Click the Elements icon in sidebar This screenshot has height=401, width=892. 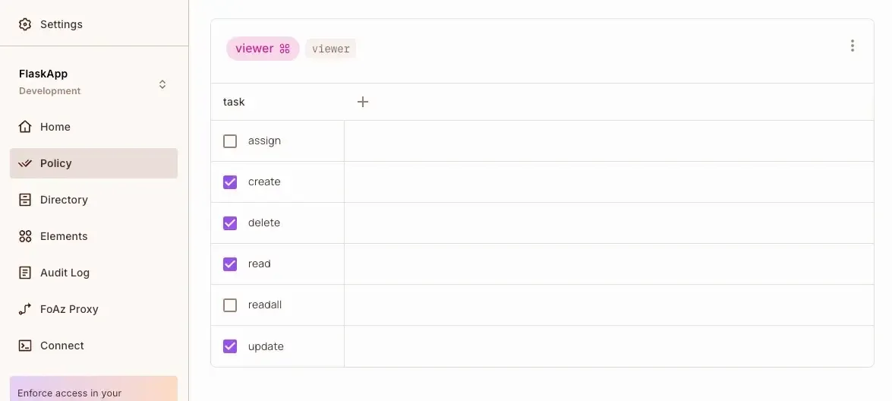[x=25, y=236]
